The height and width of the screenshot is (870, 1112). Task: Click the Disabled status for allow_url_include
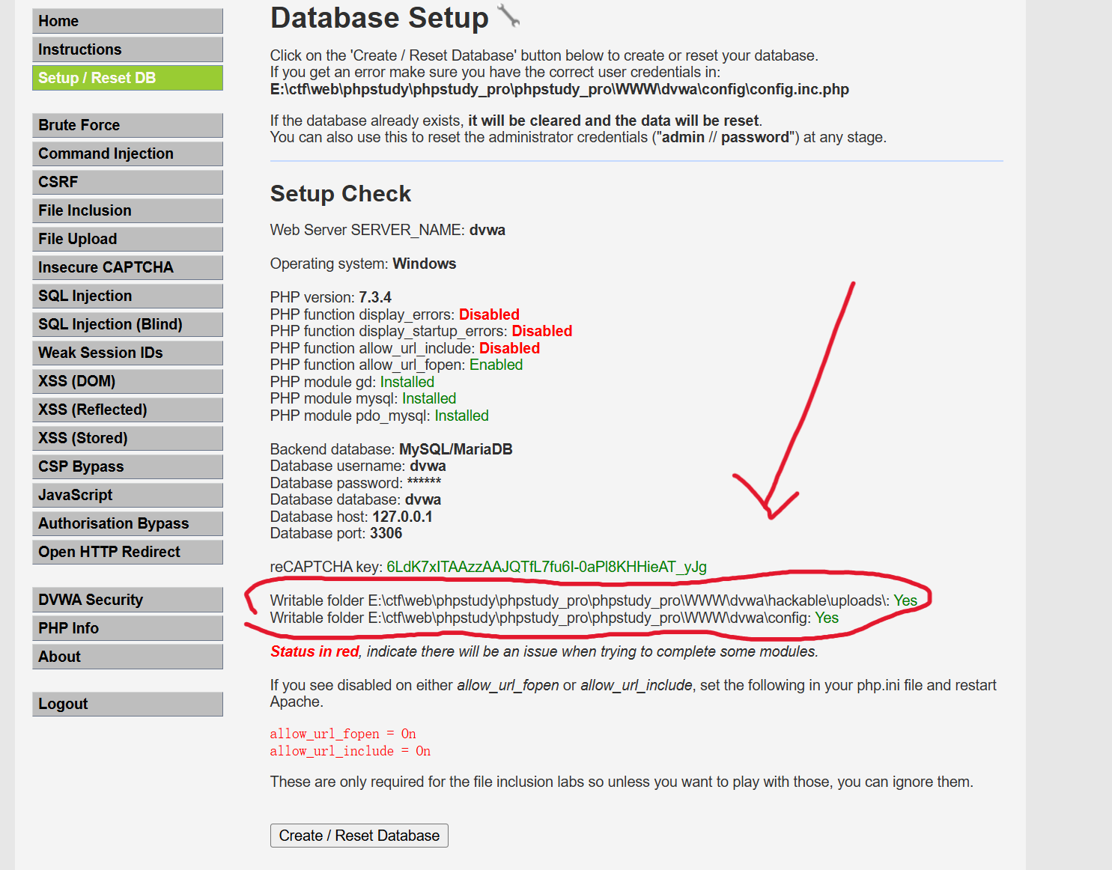509,348
